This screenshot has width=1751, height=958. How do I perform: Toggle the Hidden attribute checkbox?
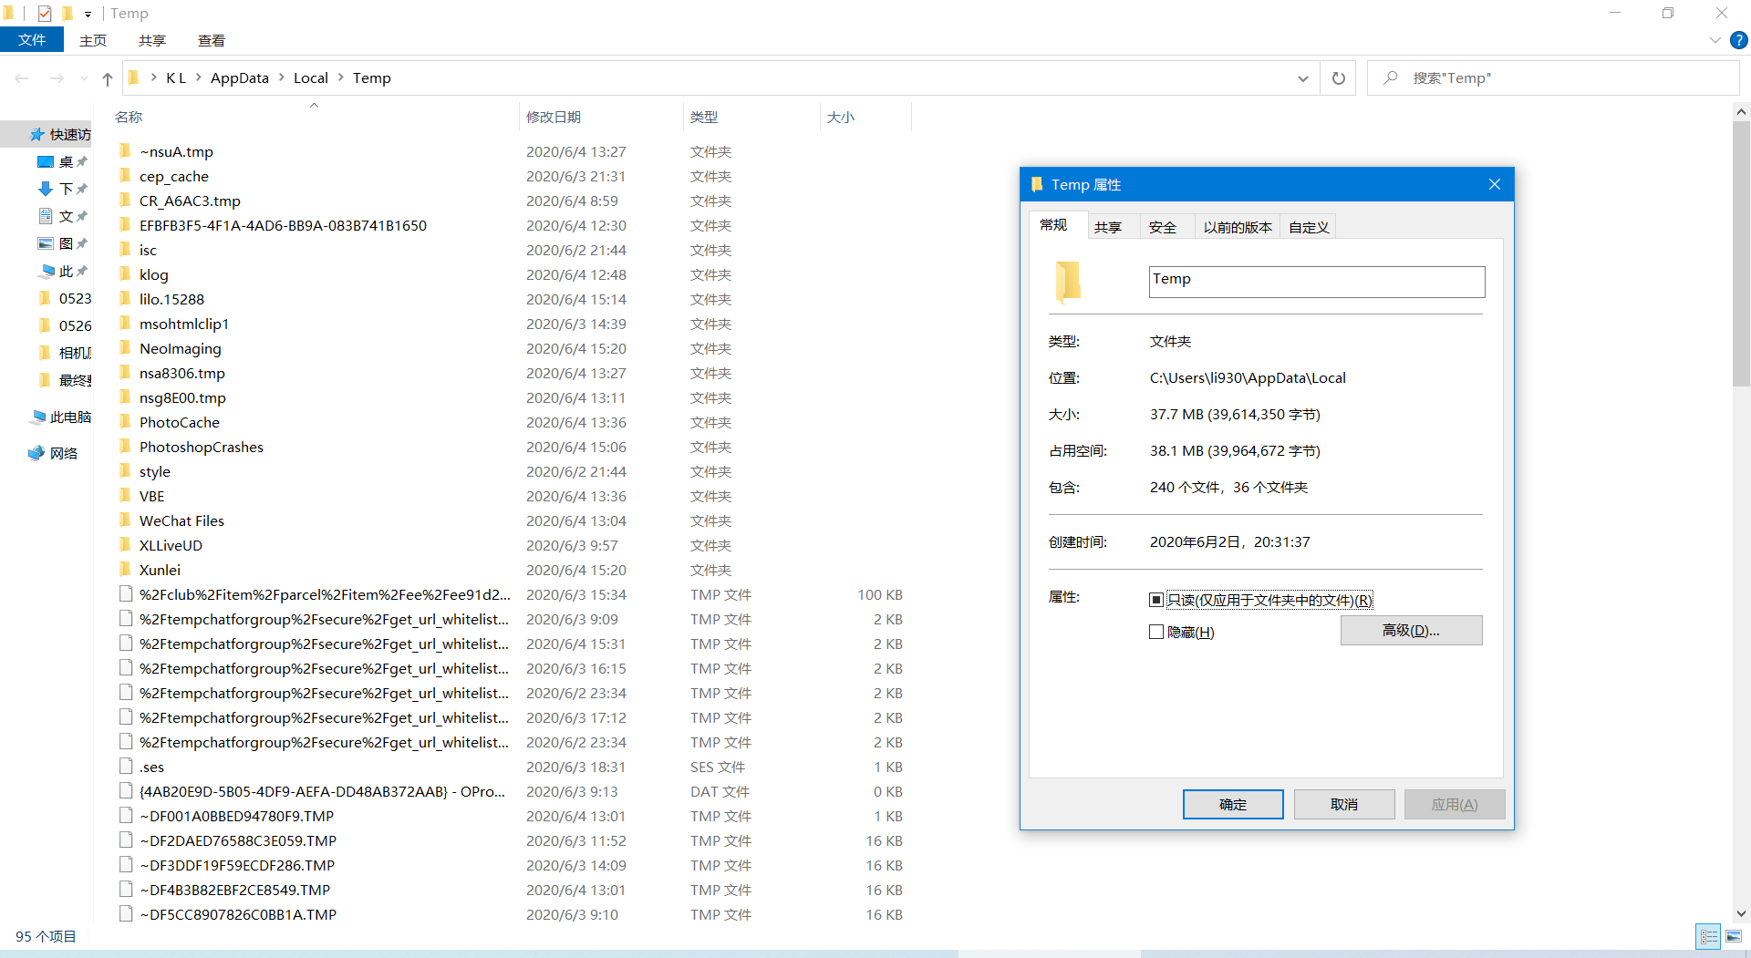pos(1156,632)
